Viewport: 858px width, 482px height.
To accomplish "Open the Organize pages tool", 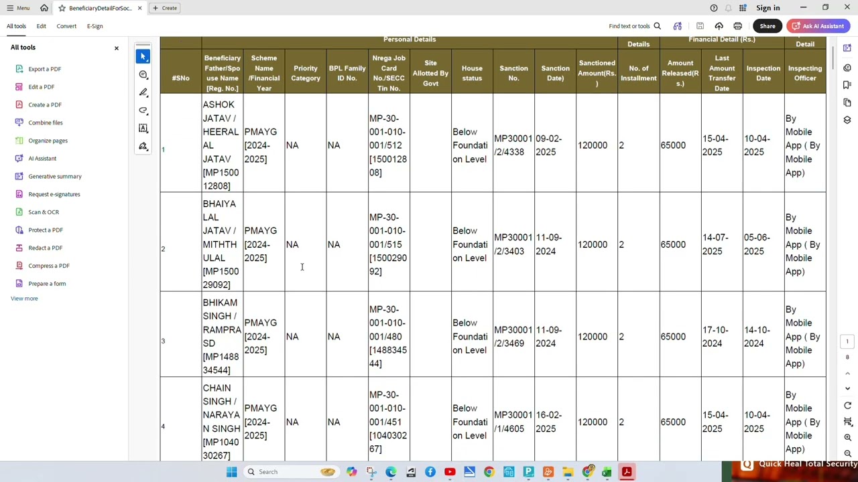I will 48,141.
